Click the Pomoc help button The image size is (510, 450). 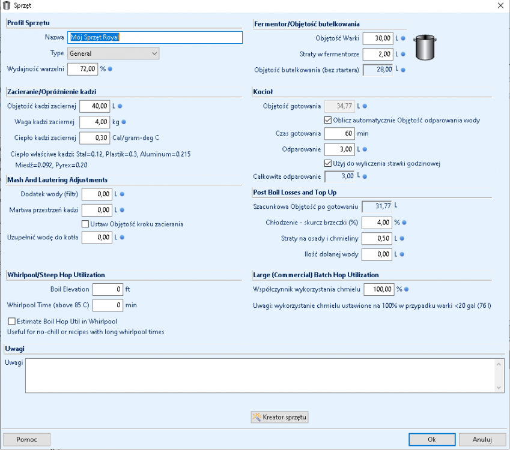pyautogui.click(x=27, y=439)
